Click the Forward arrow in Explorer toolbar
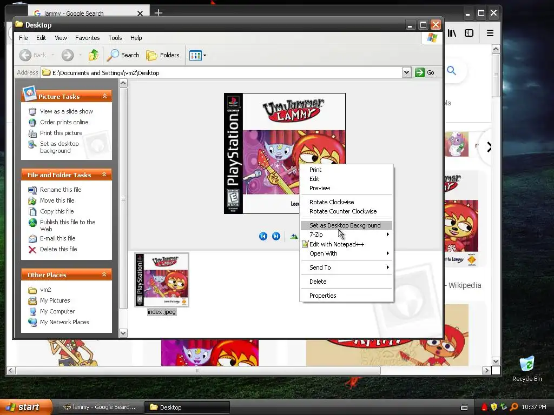 68,55
